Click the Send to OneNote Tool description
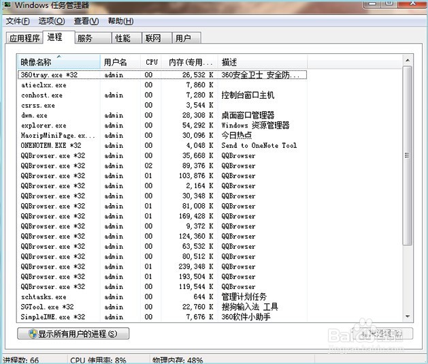The width and height of the screenshot is (428, 364). [259, 145]
